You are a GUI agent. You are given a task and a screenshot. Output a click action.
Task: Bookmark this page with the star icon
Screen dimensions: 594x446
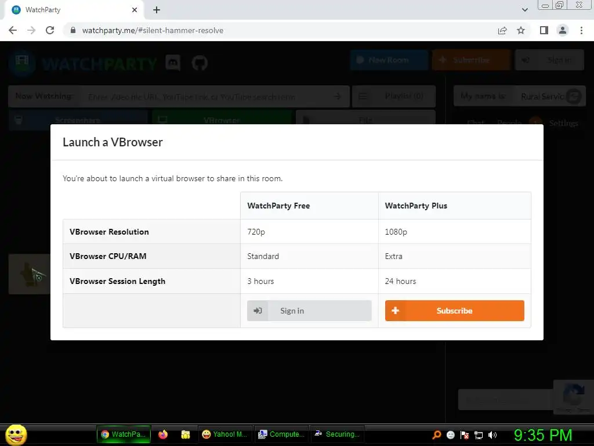(521, 30)
